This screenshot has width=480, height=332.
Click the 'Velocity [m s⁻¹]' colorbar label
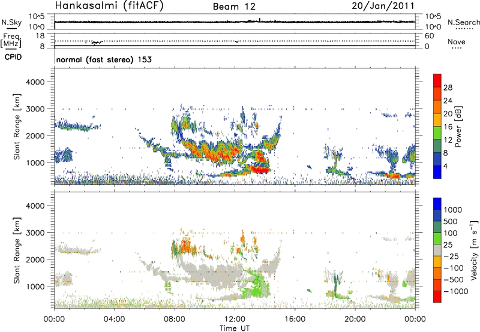pos(474,250)
